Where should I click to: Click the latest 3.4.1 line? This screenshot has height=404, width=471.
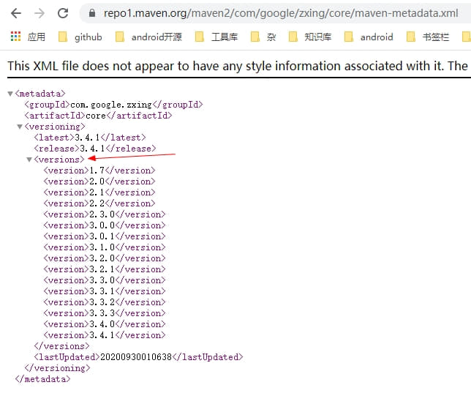click(90, 138)
